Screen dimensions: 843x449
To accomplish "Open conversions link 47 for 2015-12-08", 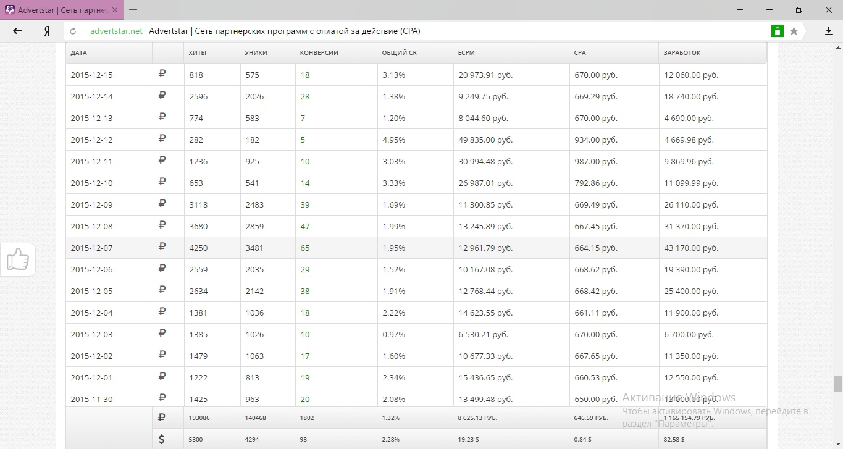I will pyautogui.click(x=305, y=226).
